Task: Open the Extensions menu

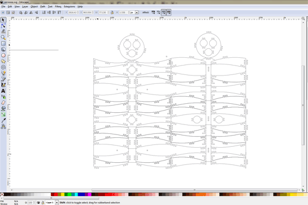Action: (69, 7)
